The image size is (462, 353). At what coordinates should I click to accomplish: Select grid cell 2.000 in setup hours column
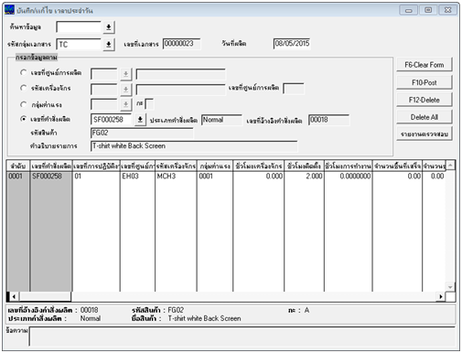point(304,176)
